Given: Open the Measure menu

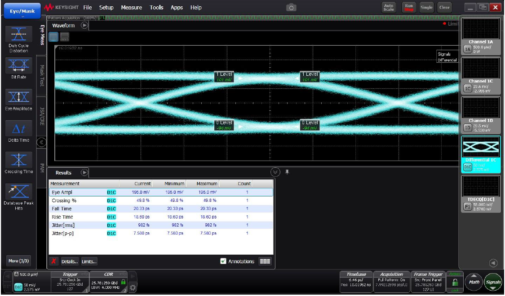Looking at the screenshot, I should 131,8.
